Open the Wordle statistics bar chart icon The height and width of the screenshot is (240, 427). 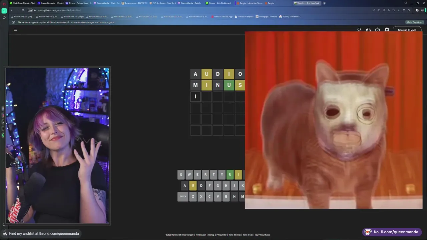point(368,30)
